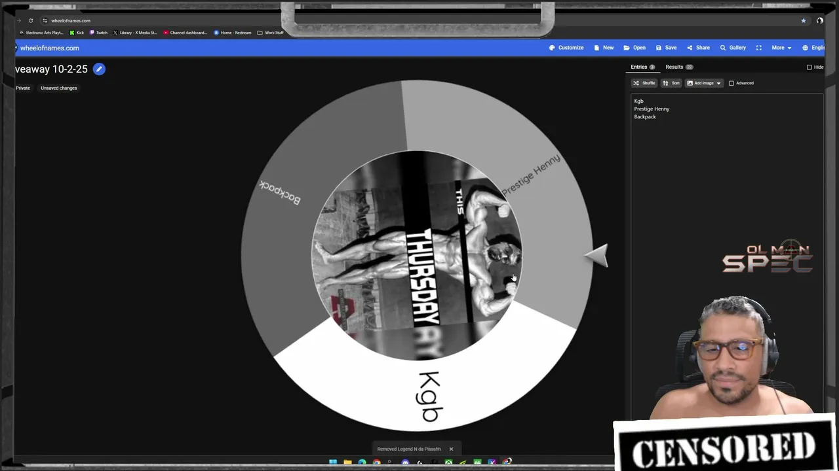Expand the More dropdown menu
This screenshot has height=471, width=839.
781,48
